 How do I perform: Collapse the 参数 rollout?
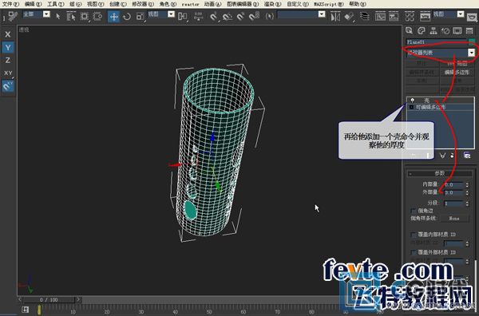click(x=439, y=173)
